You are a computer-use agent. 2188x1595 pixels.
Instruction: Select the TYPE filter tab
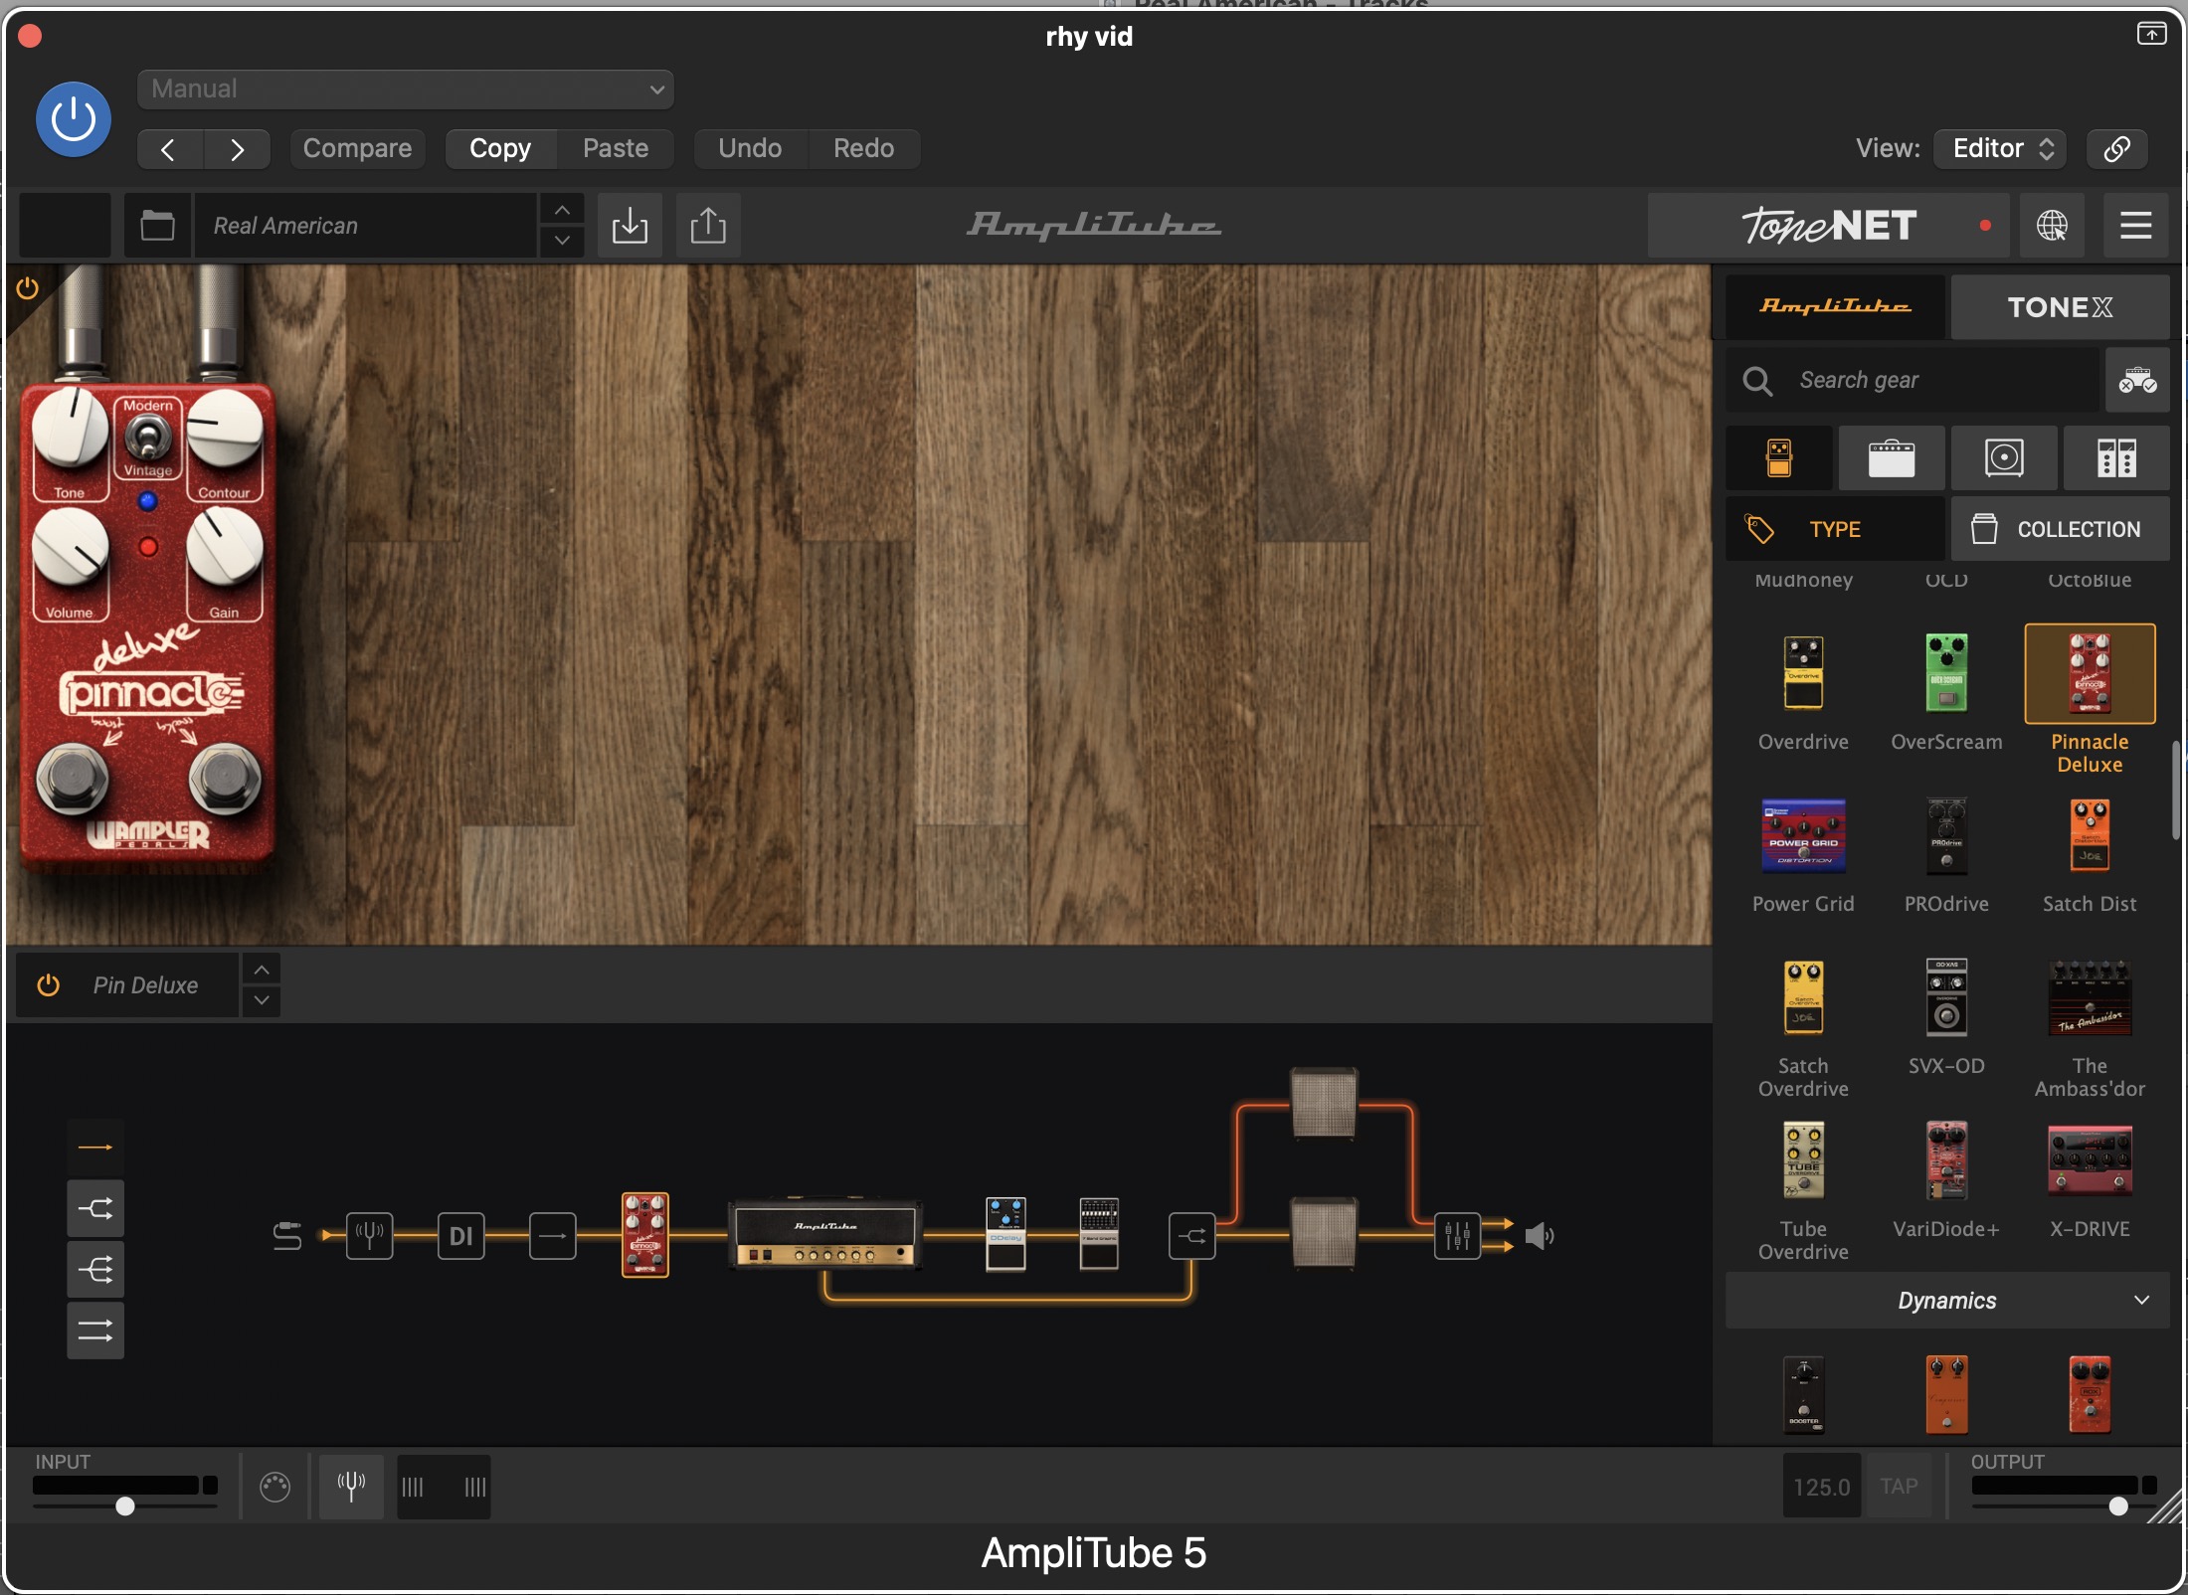[x=1835, y=529]
